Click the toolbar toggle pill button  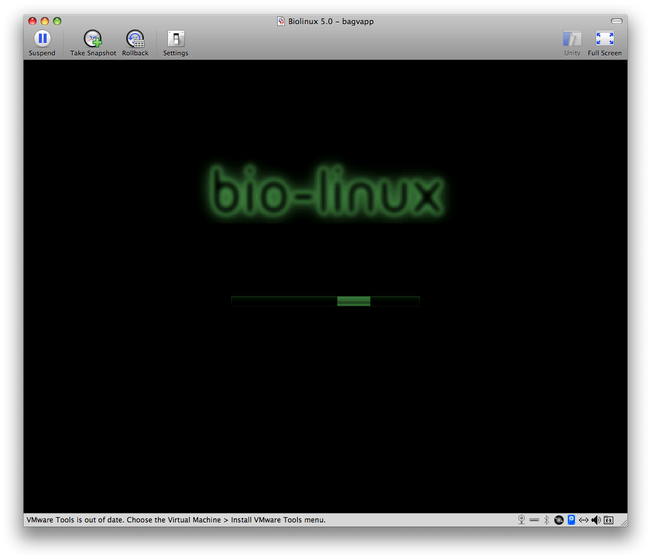[x=616, y=21]
